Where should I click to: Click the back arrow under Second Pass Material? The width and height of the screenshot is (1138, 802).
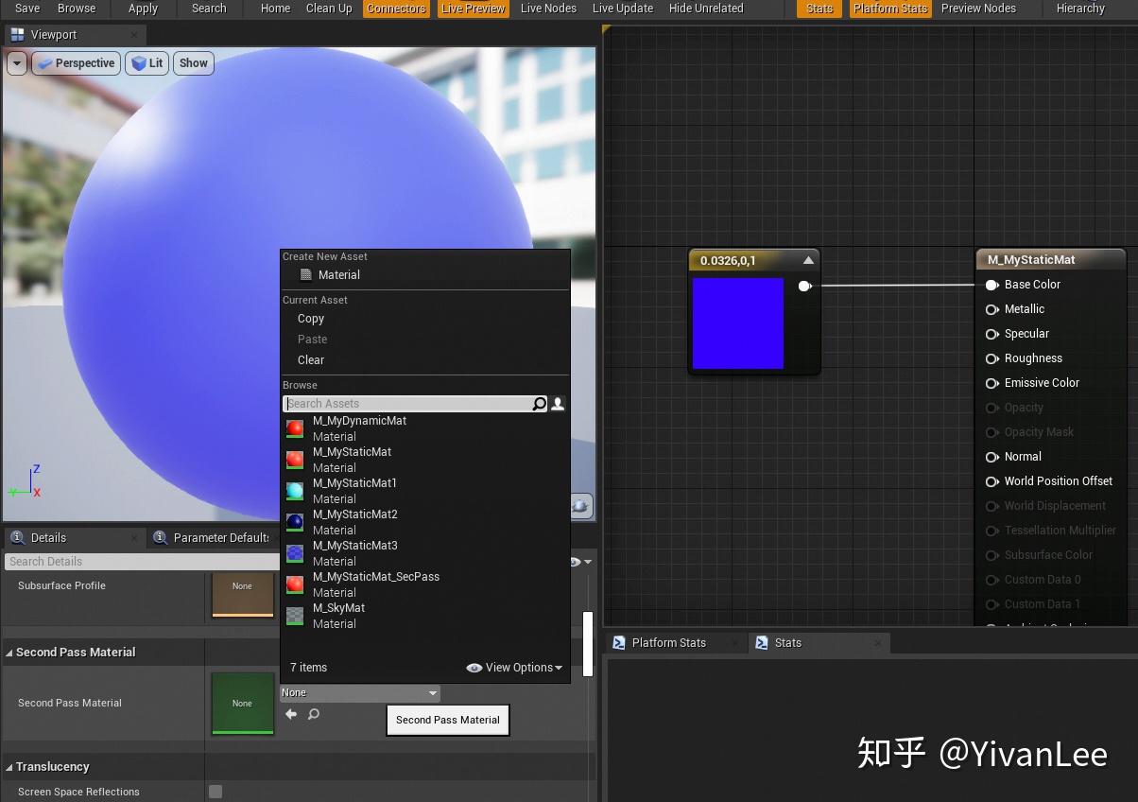[291, 714]
